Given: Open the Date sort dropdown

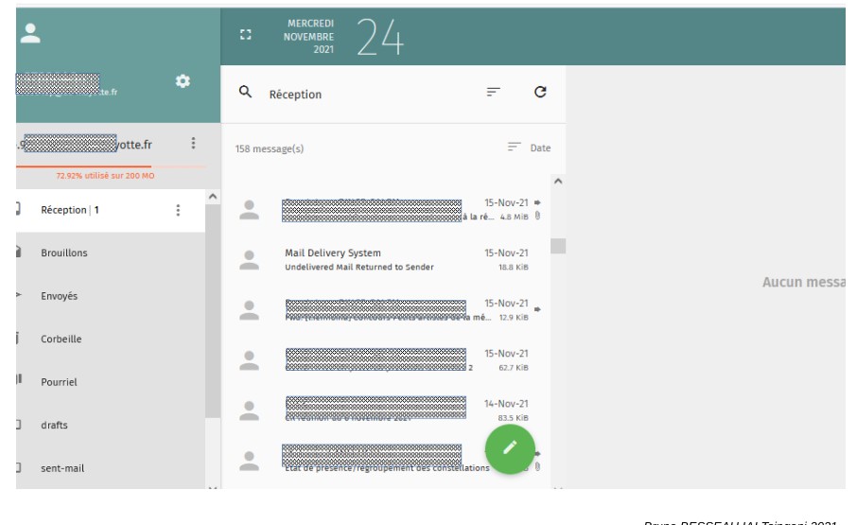Looking at the screenshot, I should coord(529,148).
